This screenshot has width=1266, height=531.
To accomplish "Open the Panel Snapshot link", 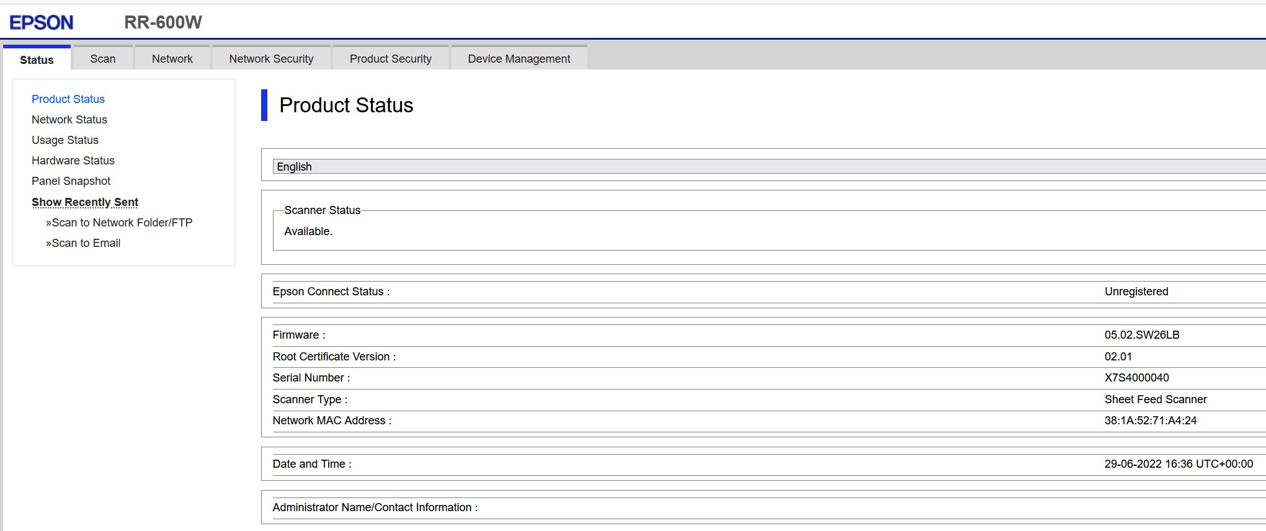I will (71, 181).
